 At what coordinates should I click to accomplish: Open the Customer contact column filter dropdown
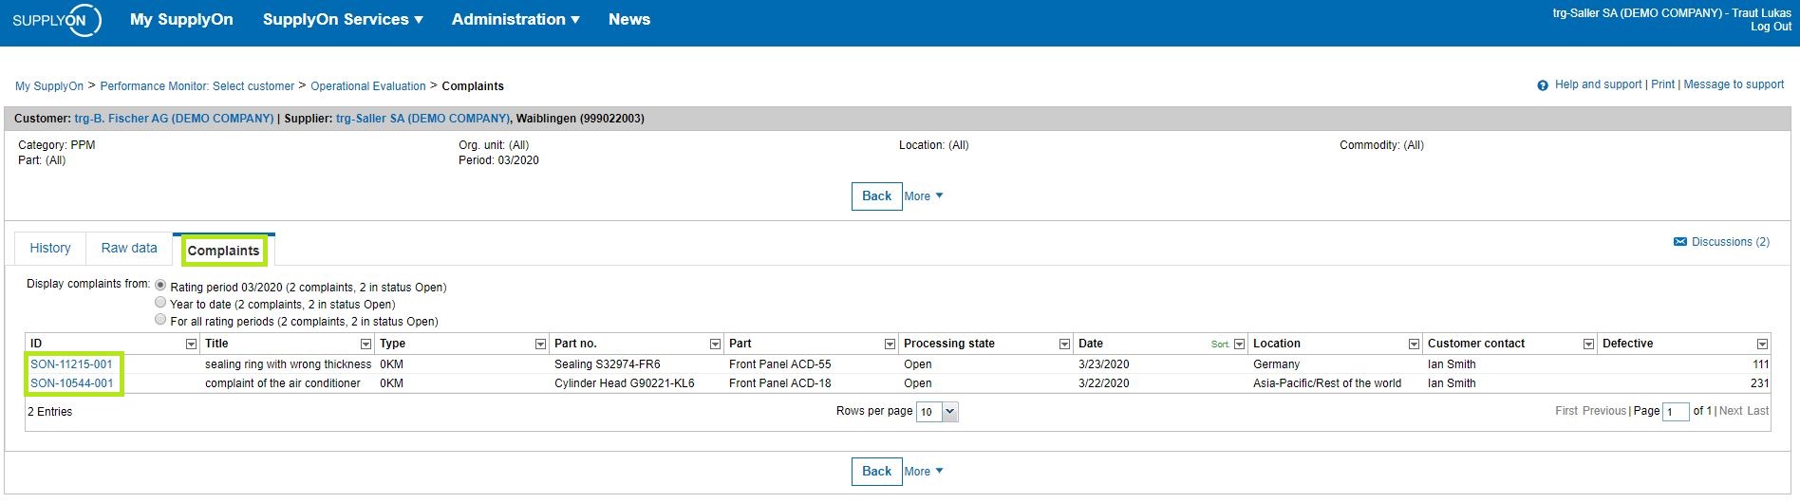(1588, 344)
